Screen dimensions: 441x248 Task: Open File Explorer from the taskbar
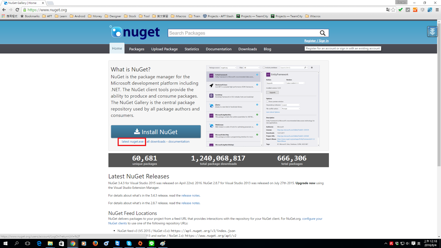click(x=50, y=243)
